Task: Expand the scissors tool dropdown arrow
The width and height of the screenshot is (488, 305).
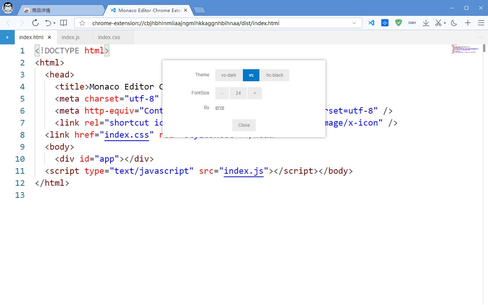Action: [x=445, y=23]
